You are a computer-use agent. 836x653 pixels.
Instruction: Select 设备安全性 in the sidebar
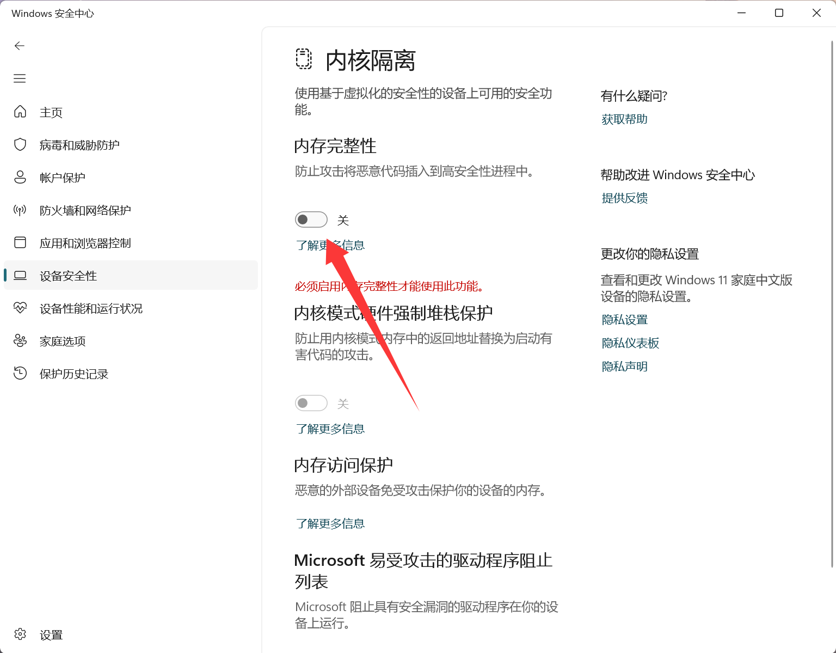[68, 276]
